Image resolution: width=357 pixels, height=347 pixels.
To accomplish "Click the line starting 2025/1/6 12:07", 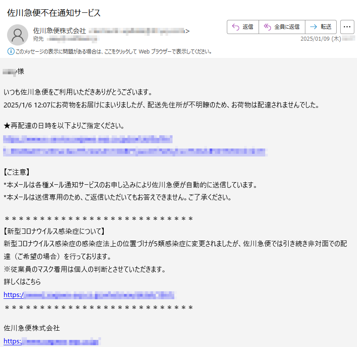I will (x=162, y=105).
